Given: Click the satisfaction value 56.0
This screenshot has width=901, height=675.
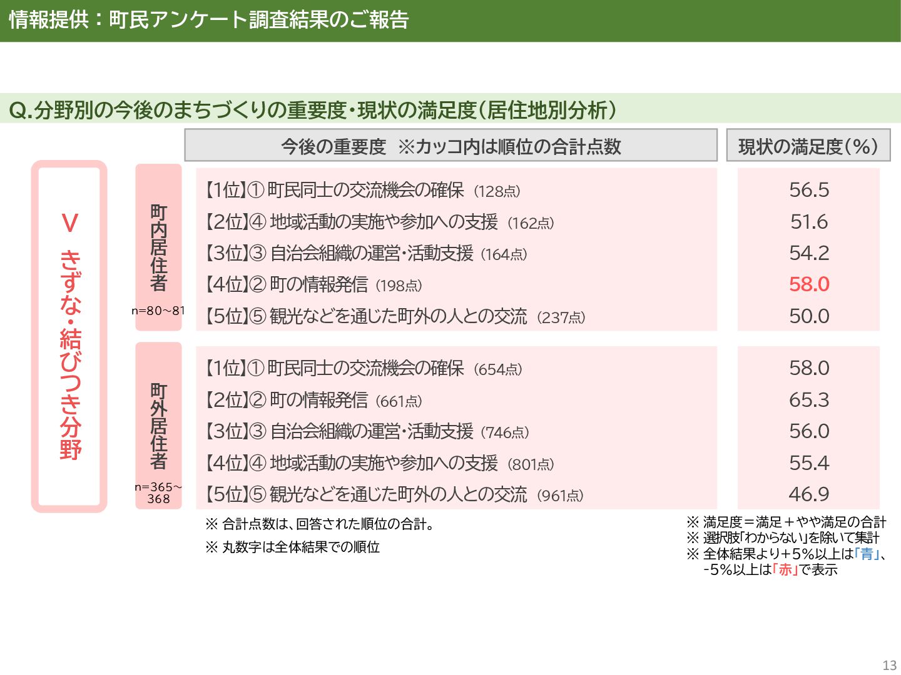Looking at the screenshot, I should coord(809,431).
